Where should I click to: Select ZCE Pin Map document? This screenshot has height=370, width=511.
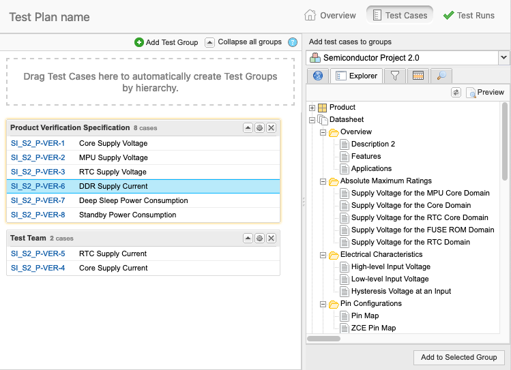pyautogui.click(x=373, y=328)
